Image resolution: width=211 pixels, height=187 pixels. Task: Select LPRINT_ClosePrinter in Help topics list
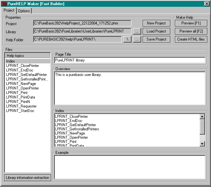22,66
